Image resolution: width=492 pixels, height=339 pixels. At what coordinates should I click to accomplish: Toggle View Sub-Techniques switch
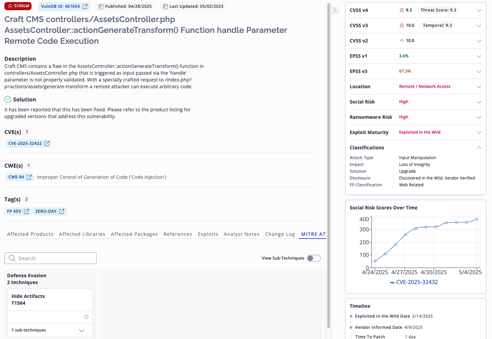[x=314, y=258]
